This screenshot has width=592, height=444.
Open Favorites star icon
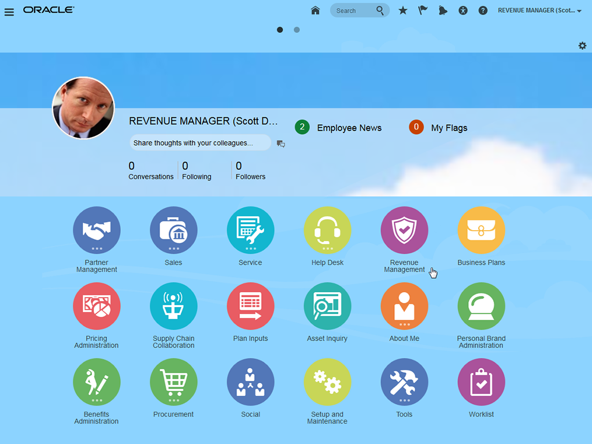[403, 10]
